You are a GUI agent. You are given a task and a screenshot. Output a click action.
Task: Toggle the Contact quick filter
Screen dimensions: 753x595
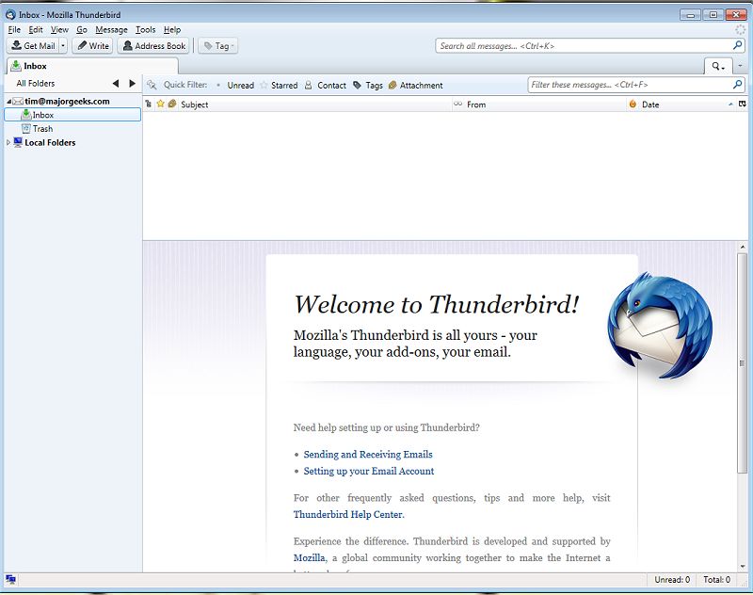(x=326, y=85)
